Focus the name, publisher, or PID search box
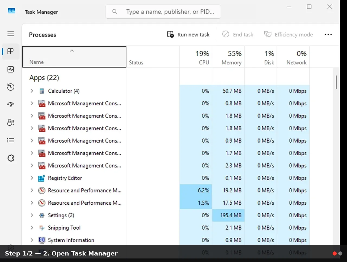This screenshot has width=347, height=262. pos(163,12)
